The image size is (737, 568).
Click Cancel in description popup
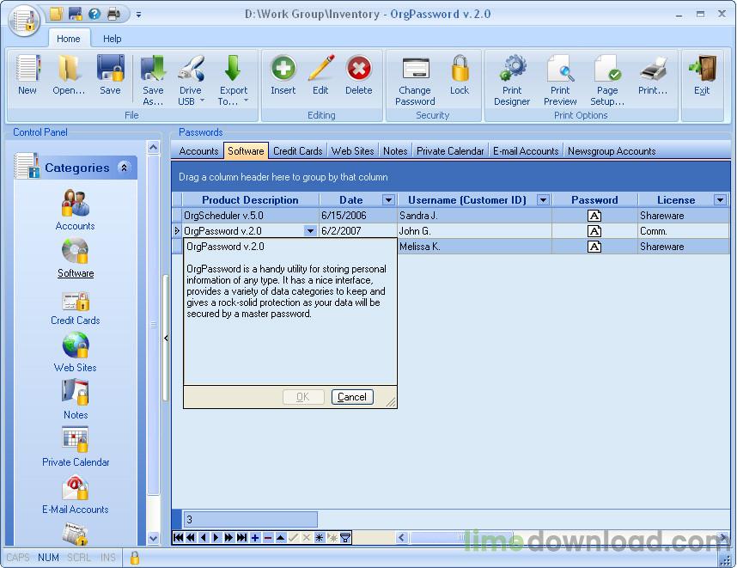pos(352,397)
